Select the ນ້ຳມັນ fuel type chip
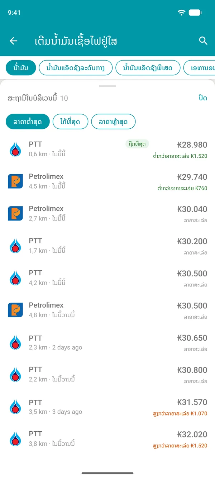 [x=21, y=68]
